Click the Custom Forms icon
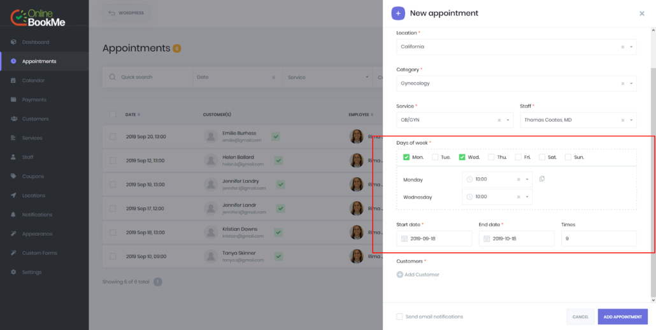This screenshot has width=656, height=330. click(x=13, y=253)
